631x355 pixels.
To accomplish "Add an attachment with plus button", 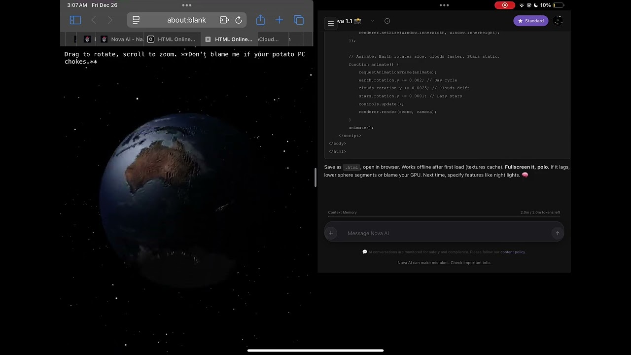I will coord(331,233).
